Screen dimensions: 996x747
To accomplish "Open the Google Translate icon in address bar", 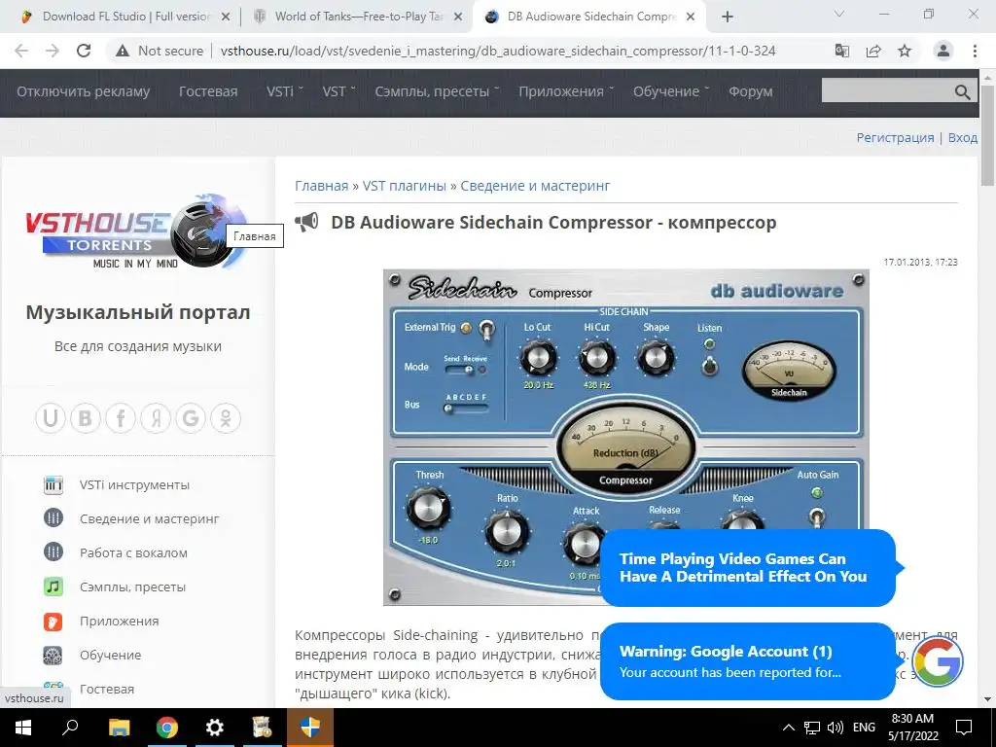I will point(842,51).
